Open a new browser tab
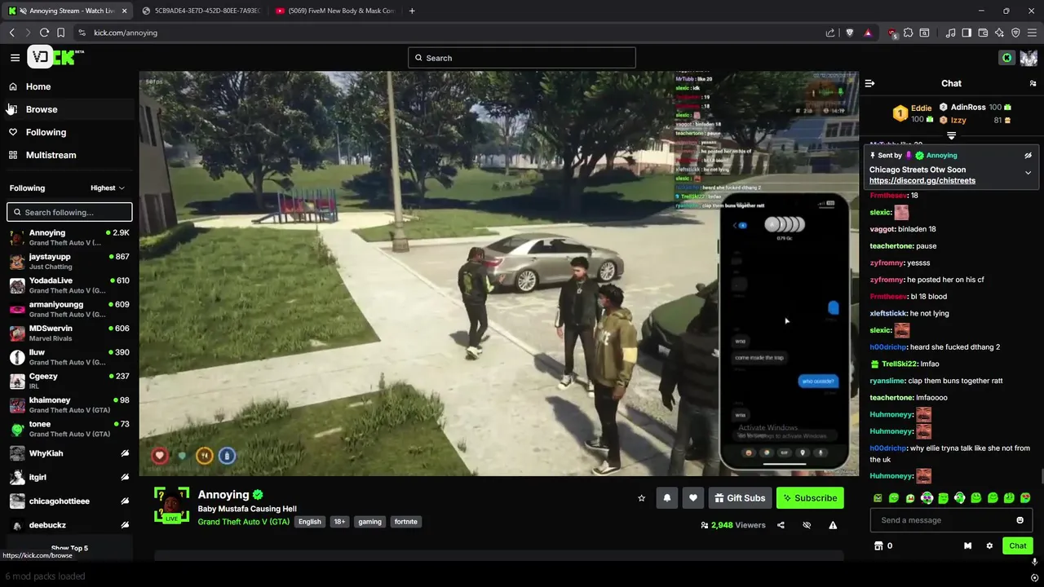The width and height of the screenshot is (1044, 587). tap(412, 11)
